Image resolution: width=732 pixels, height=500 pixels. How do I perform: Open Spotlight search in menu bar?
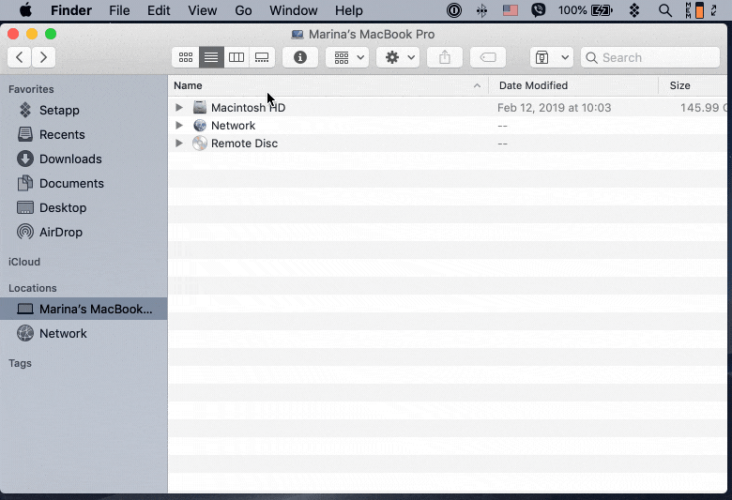click(x=665, y=10)
